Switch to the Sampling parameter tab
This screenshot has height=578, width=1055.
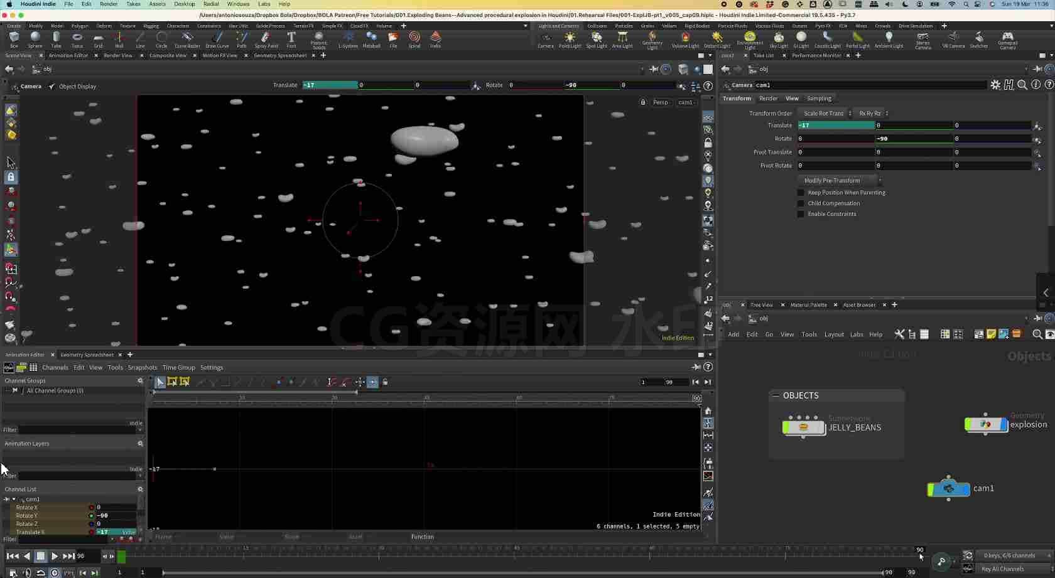[819, 99]
